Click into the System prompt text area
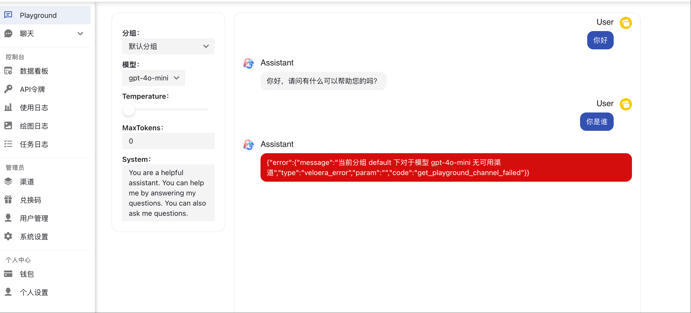691x313 pixels. (168, 193)
